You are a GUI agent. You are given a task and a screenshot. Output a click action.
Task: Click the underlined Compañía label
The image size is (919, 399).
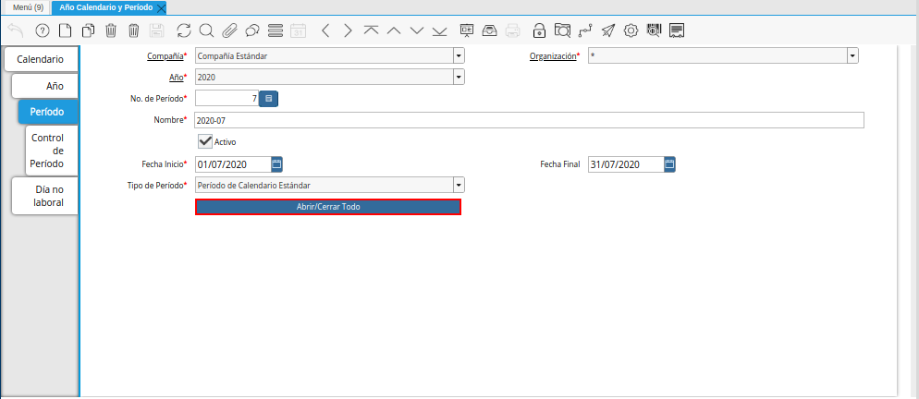click(x=165, y=56)
